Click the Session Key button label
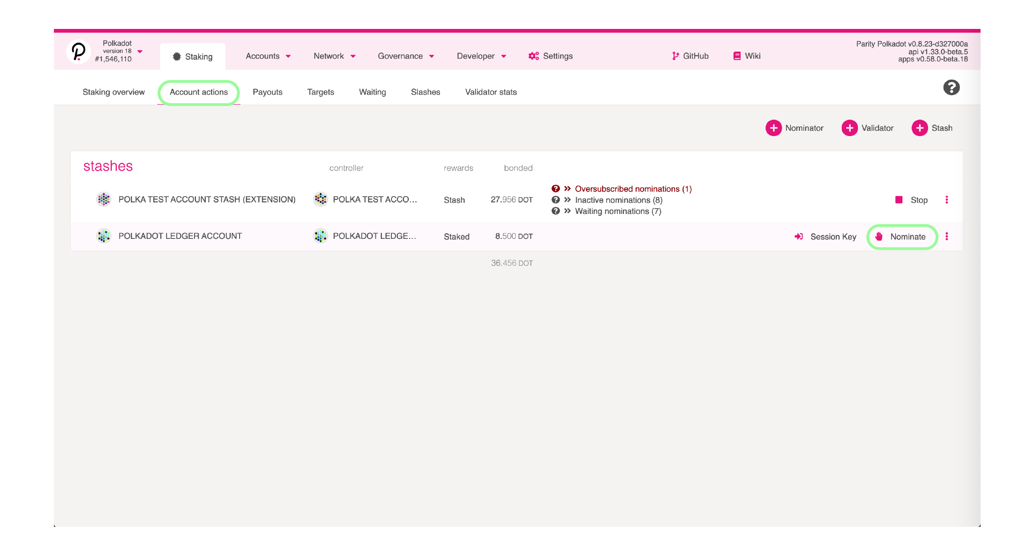 [x=833, y=237]
